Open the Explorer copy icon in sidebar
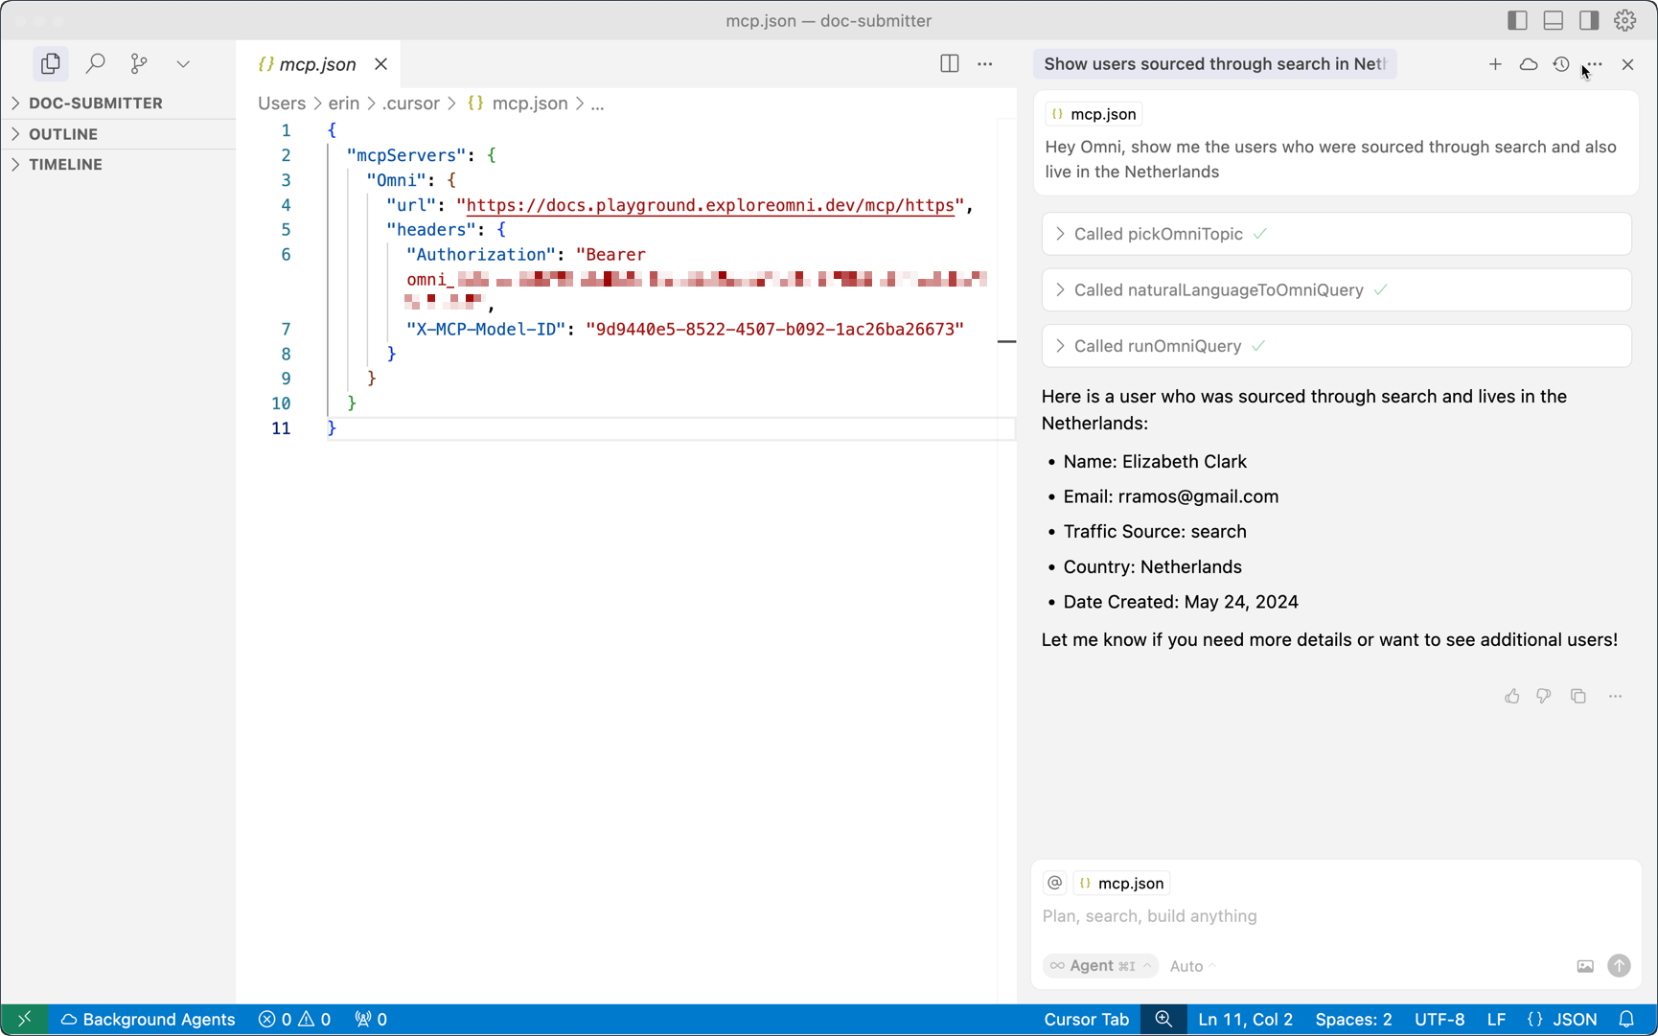This screenshot has width=1658, height=1036. coord(50,63)
